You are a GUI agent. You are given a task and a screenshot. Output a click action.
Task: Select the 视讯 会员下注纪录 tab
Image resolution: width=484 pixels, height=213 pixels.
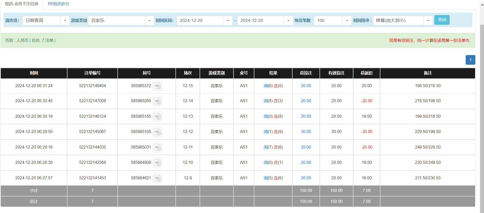pos(22,4)
